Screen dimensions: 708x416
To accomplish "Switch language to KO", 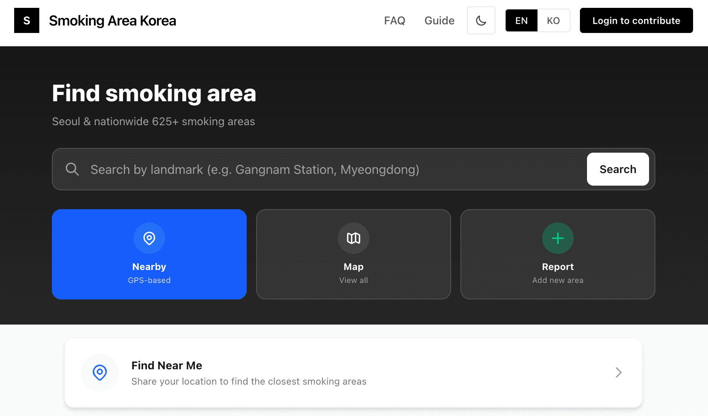I will 553,20.
